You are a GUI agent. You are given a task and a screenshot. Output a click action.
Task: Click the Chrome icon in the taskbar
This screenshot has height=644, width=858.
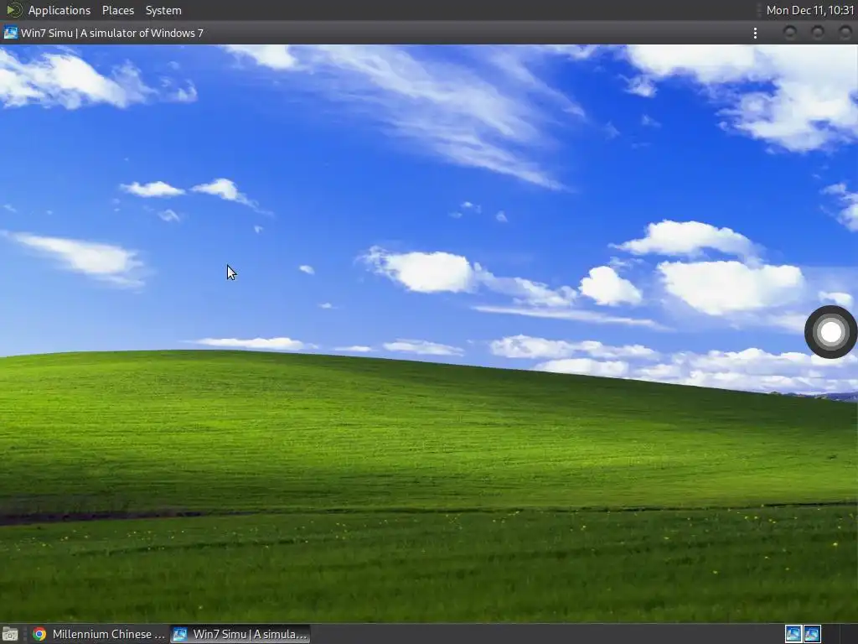(x=39, y=634)
